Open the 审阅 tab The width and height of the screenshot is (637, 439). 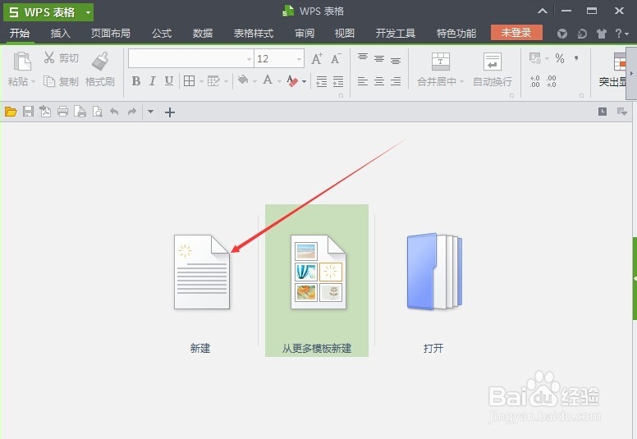point(305,34)
